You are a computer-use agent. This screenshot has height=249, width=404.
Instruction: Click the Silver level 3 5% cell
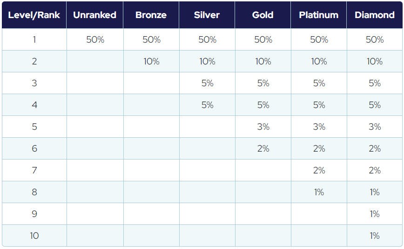click(x=207, y=83)
